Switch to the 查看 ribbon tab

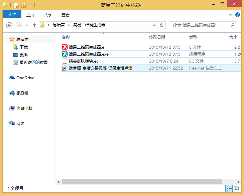click(66, 15)
